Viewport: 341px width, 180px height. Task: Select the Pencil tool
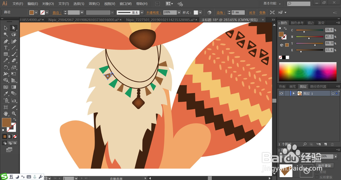click(x=6, y=61)
